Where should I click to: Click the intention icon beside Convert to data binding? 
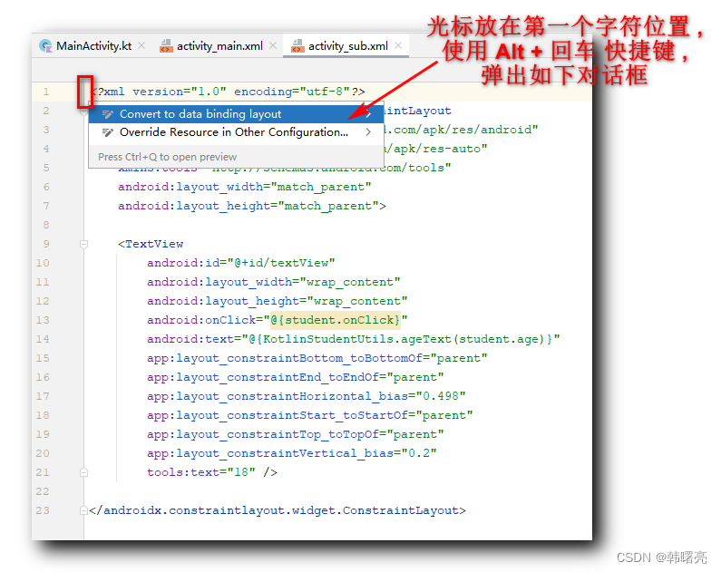pos(107,114)
